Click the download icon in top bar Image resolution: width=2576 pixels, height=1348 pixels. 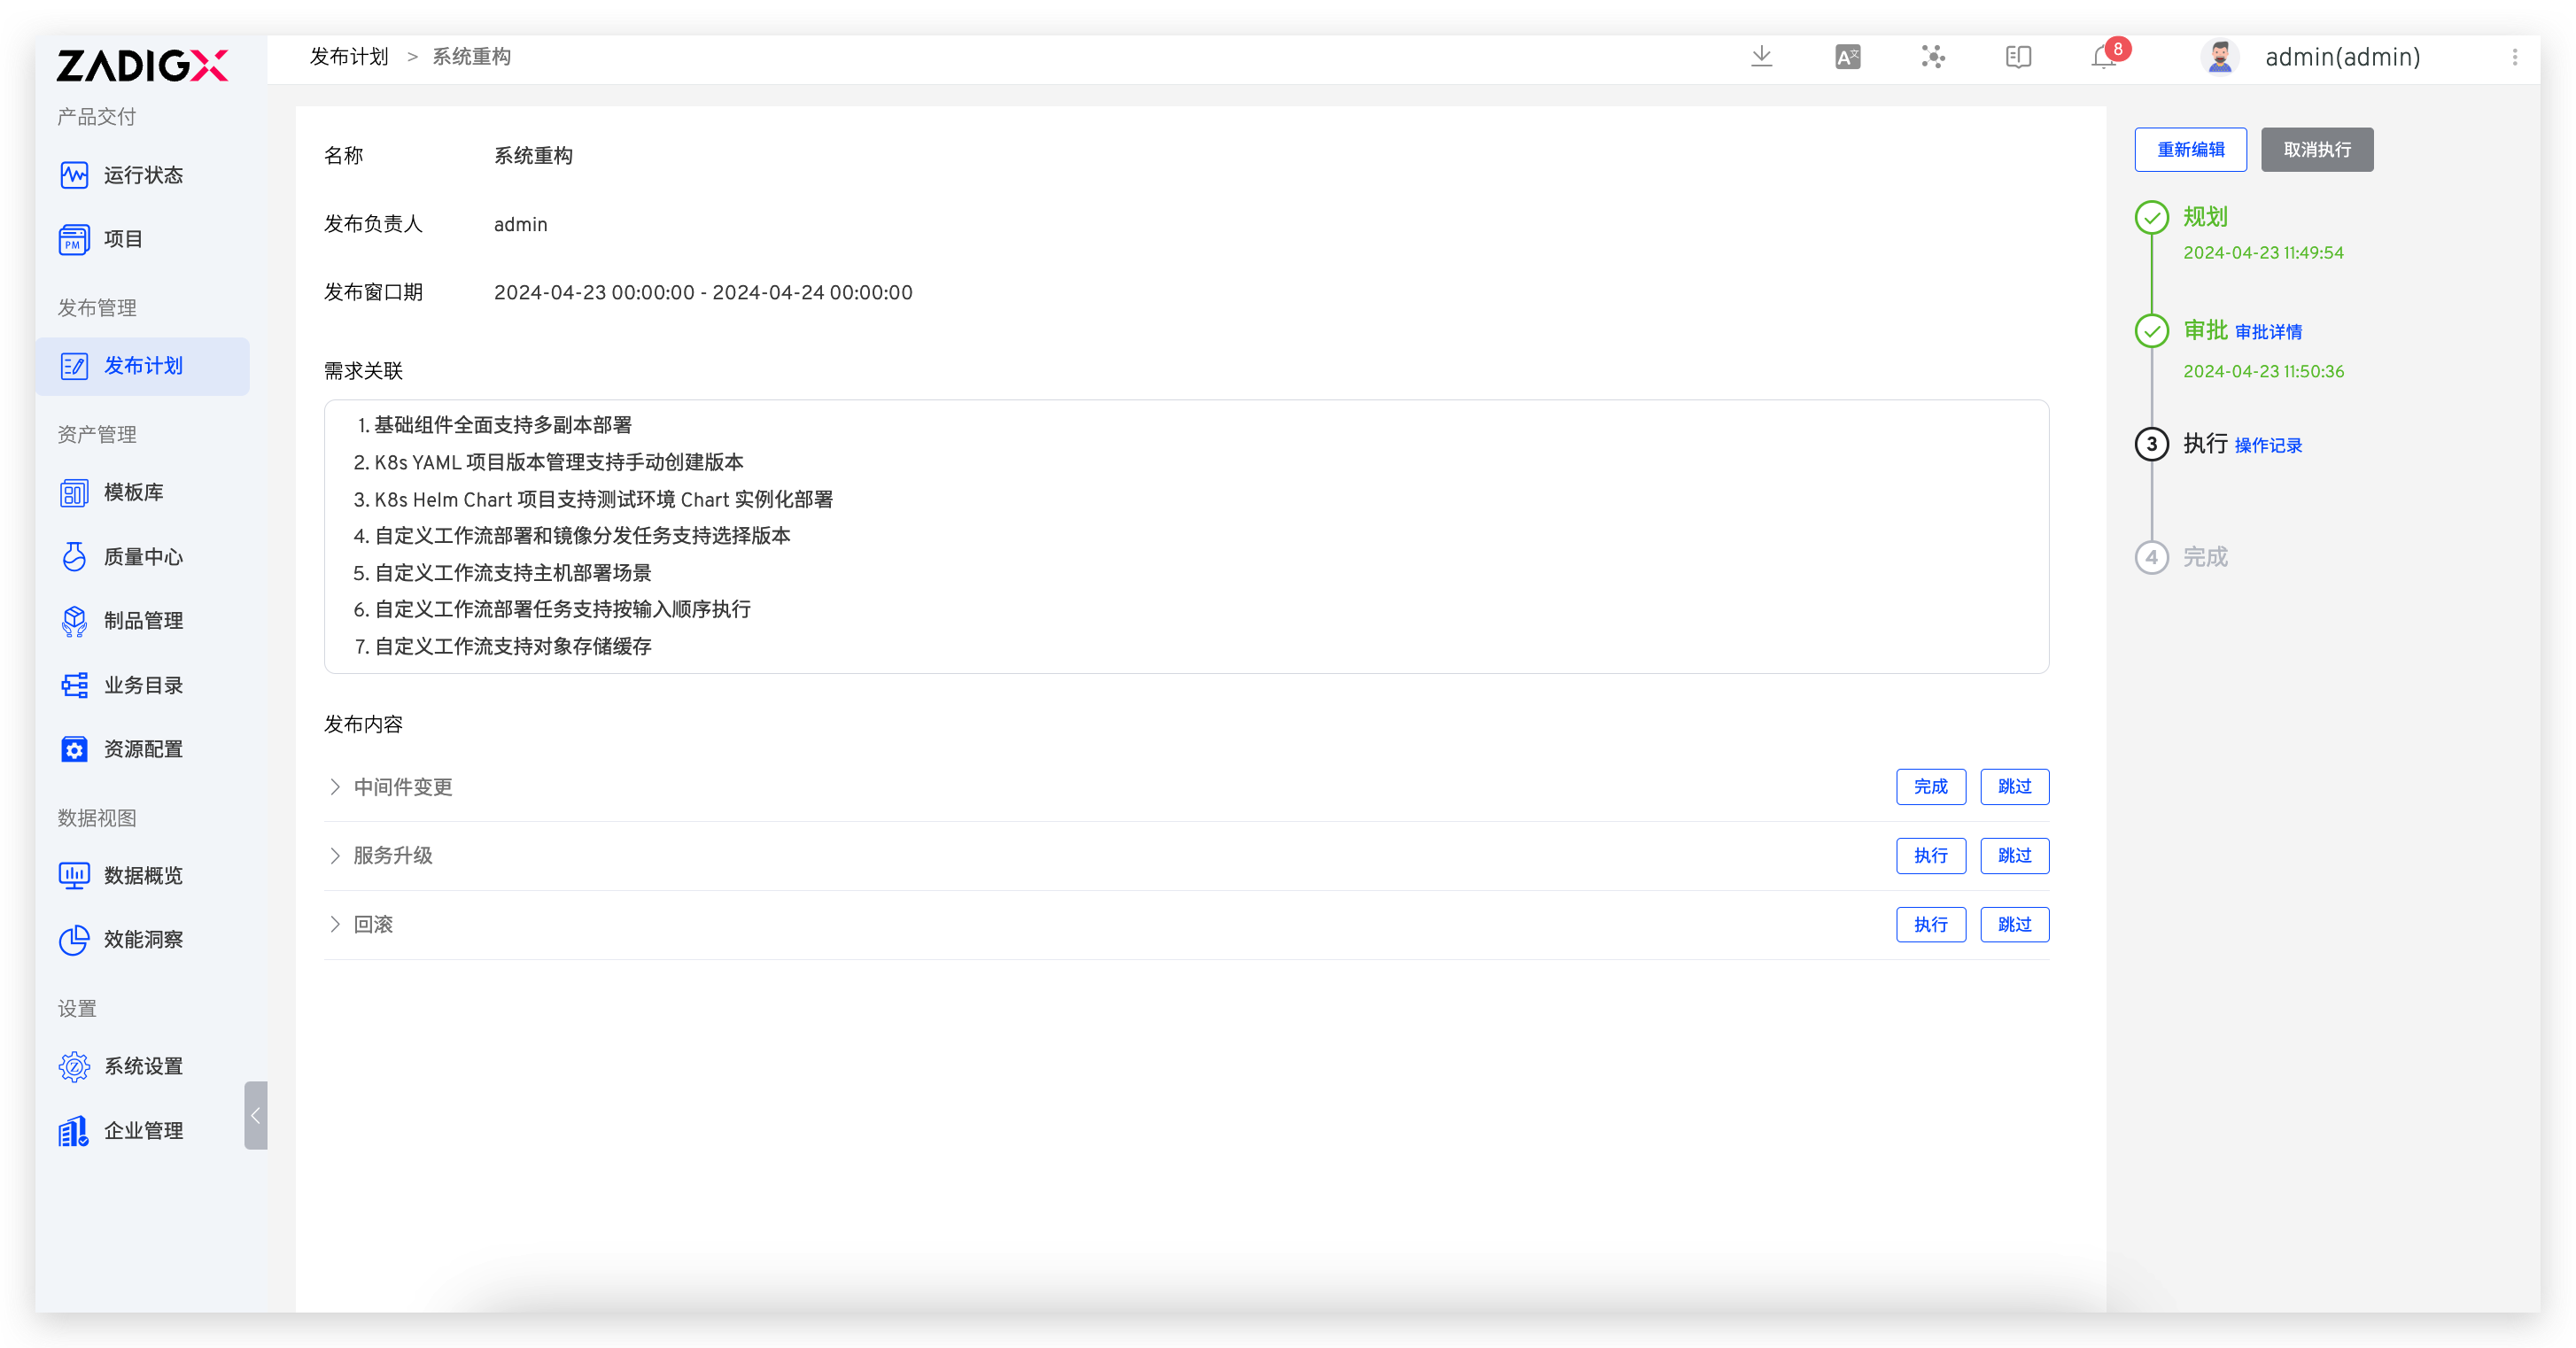coord(1762,57)
